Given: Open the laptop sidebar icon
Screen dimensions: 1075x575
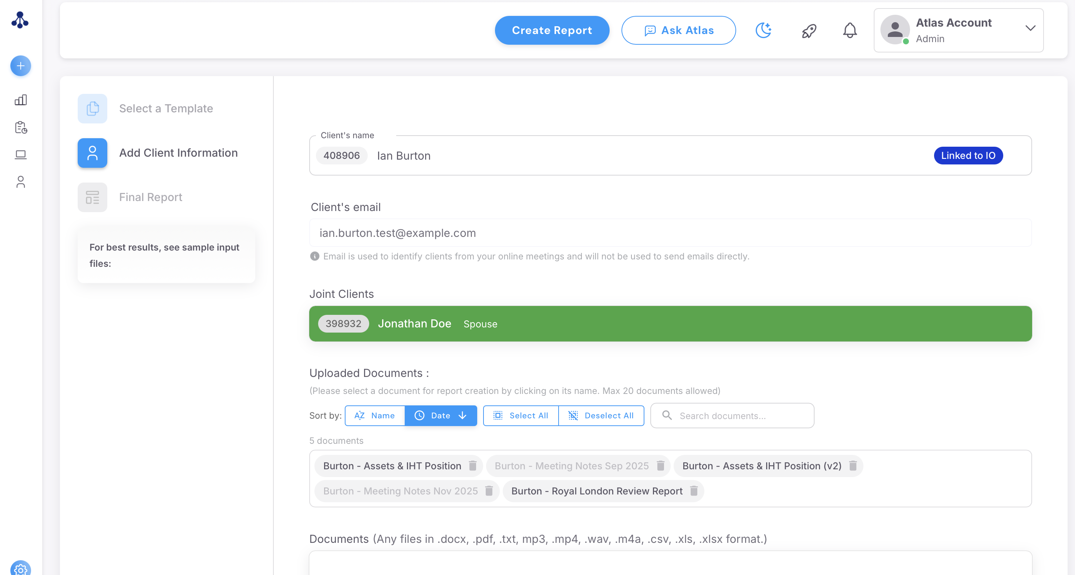Looking at the screenshot, I should 20,155.
